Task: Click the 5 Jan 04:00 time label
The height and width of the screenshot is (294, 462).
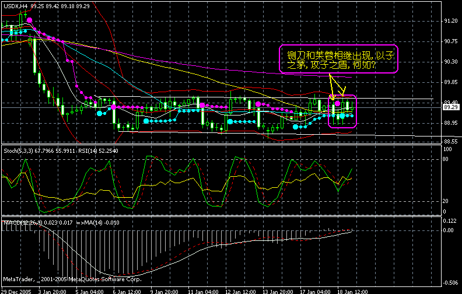Action: tap(90, 292)
